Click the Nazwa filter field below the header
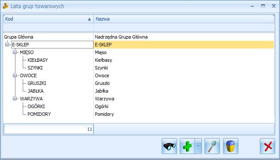The width and height of the screenshot is (280, 160). (184, 27)
